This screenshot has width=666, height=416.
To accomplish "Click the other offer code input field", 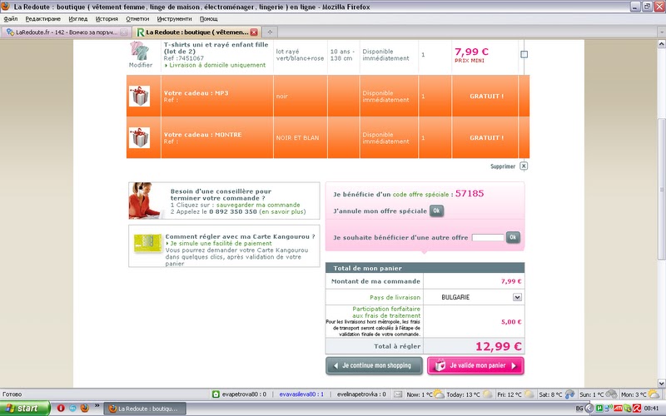I will tap(488, 238).
